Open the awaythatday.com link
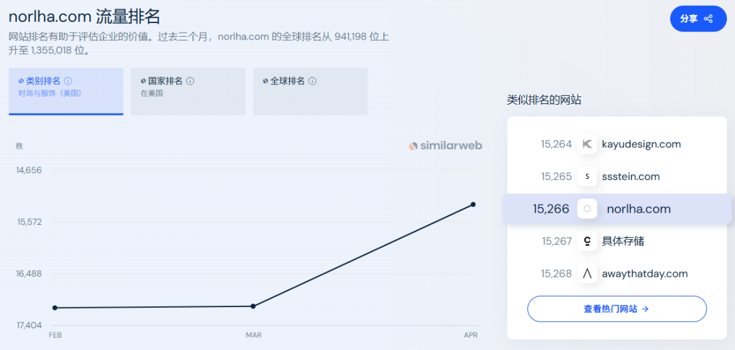 point(644,274)
